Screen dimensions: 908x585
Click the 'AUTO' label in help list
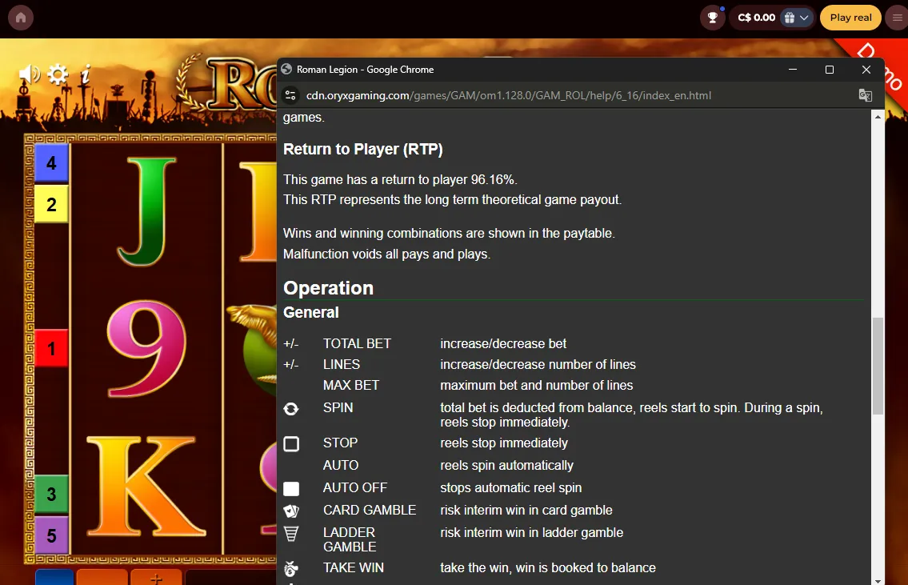pyautogui.click(x=341, y=465)
